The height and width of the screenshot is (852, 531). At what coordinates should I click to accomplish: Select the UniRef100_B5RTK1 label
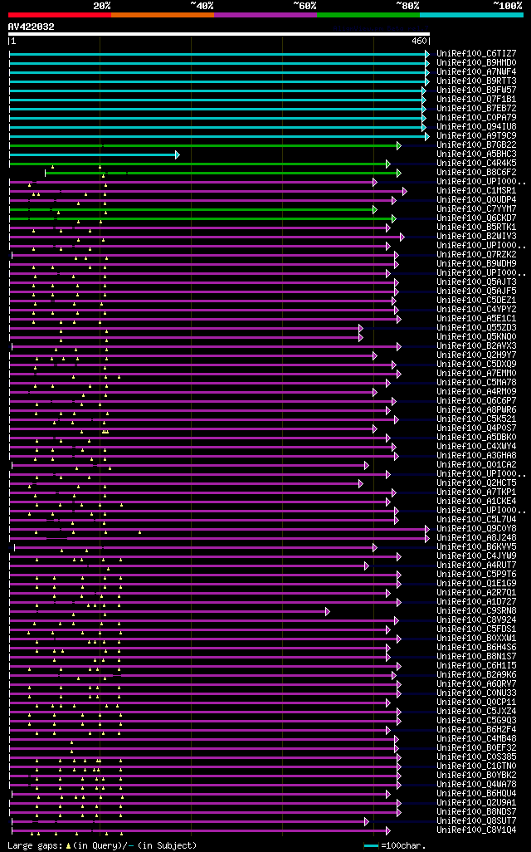477,228
